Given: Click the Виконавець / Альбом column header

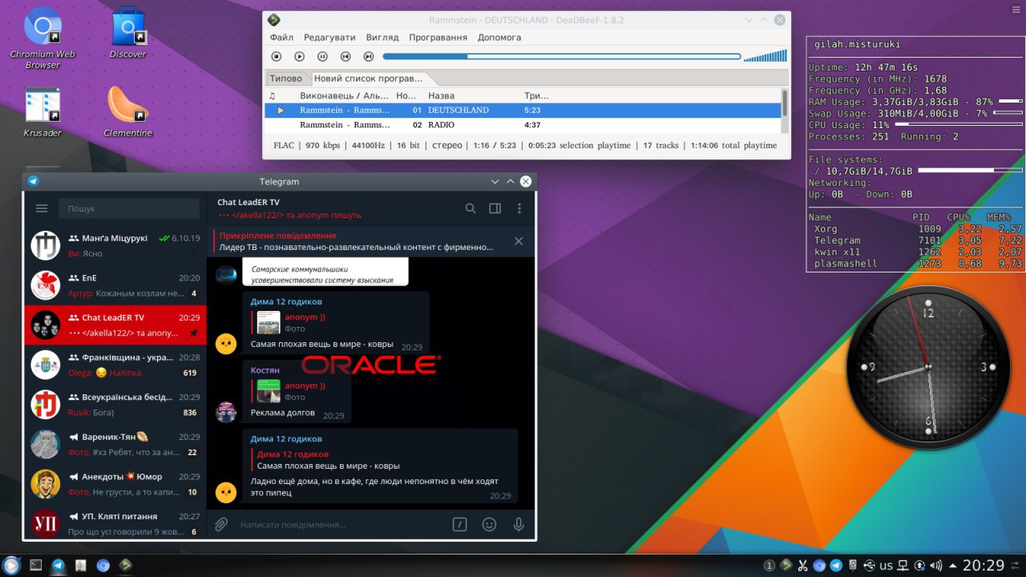Looking at the screenshot, I should (345, 96).
